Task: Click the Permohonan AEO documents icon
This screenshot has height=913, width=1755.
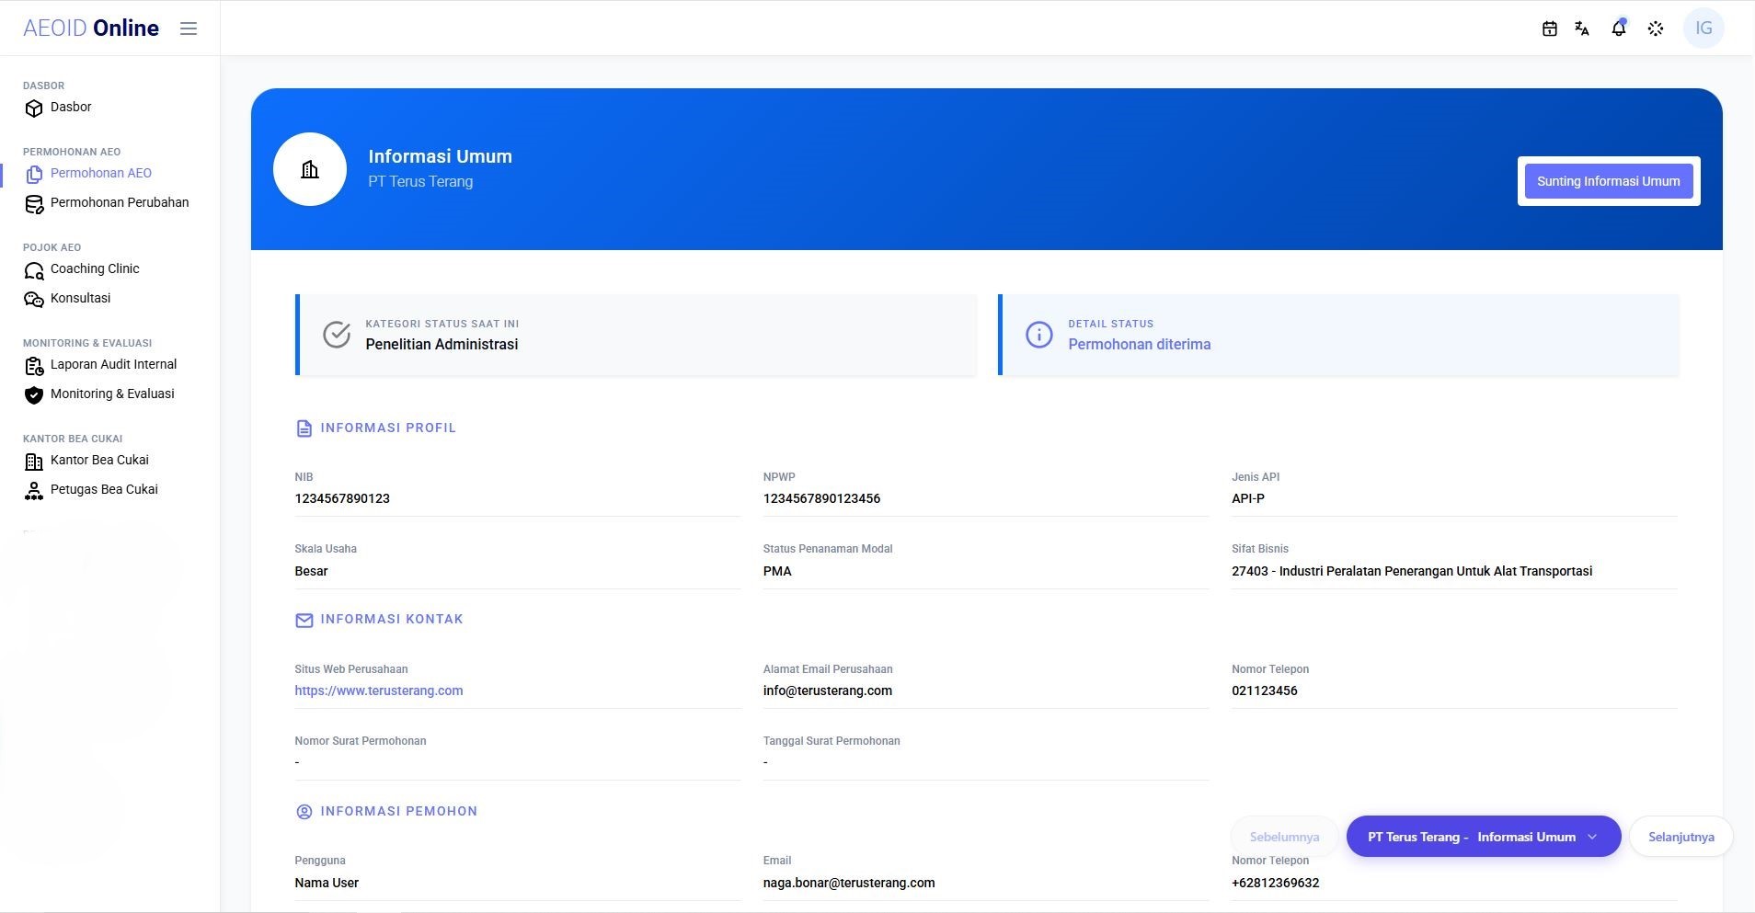Action: coord(34,175)
